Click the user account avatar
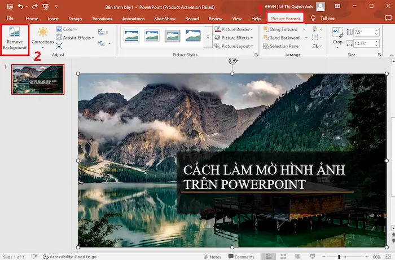This screenshot has height=260, width=395. [x=321, y=7]
